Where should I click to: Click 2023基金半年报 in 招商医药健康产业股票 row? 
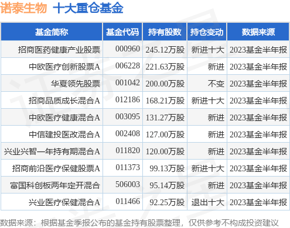[x=258, y=50]
